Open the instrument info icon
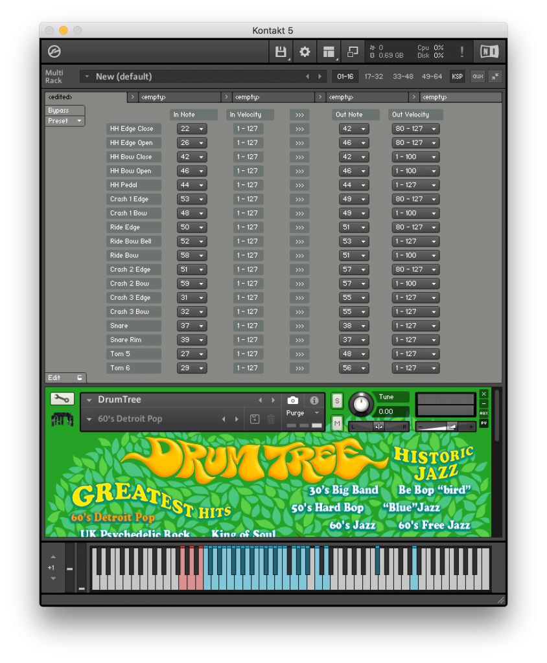This screenshot has height=663, width=547. click(x=314, y=401)
